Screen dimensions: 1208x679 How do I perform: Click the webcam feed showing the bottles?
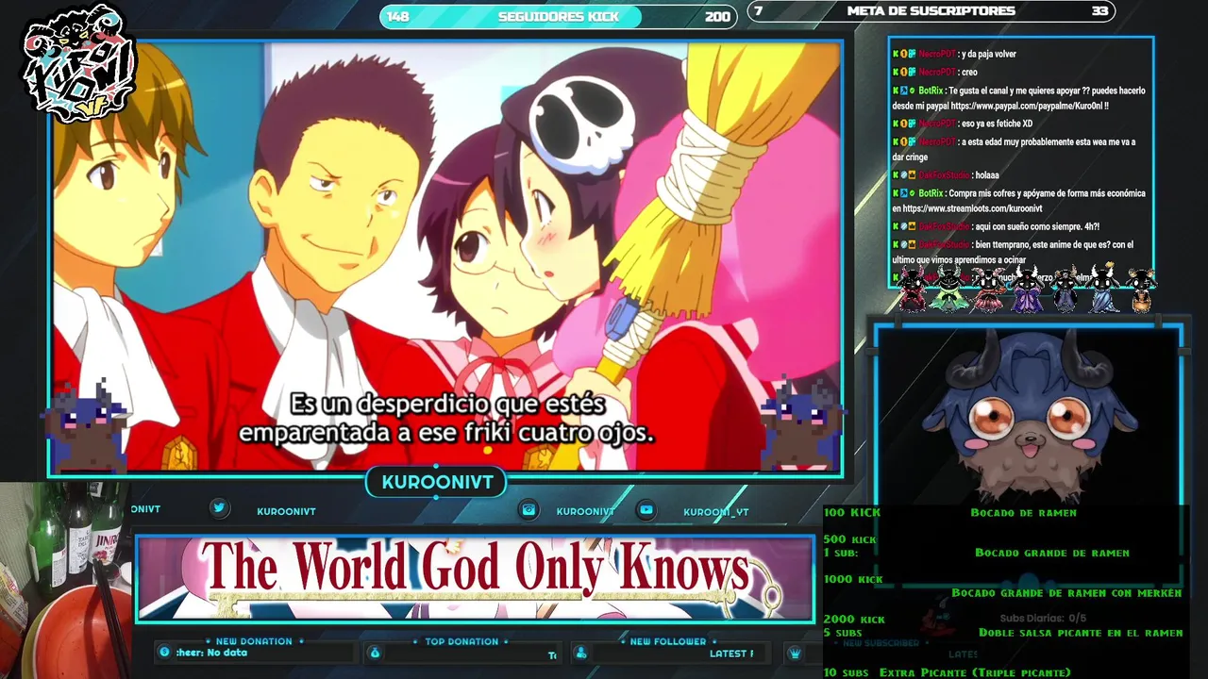click(64, 580)
